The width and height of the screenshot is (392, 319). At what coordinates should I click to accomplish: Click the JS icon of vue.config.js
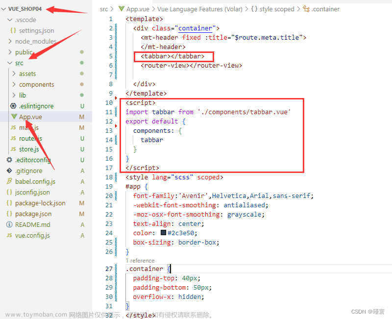pos(9,235)
